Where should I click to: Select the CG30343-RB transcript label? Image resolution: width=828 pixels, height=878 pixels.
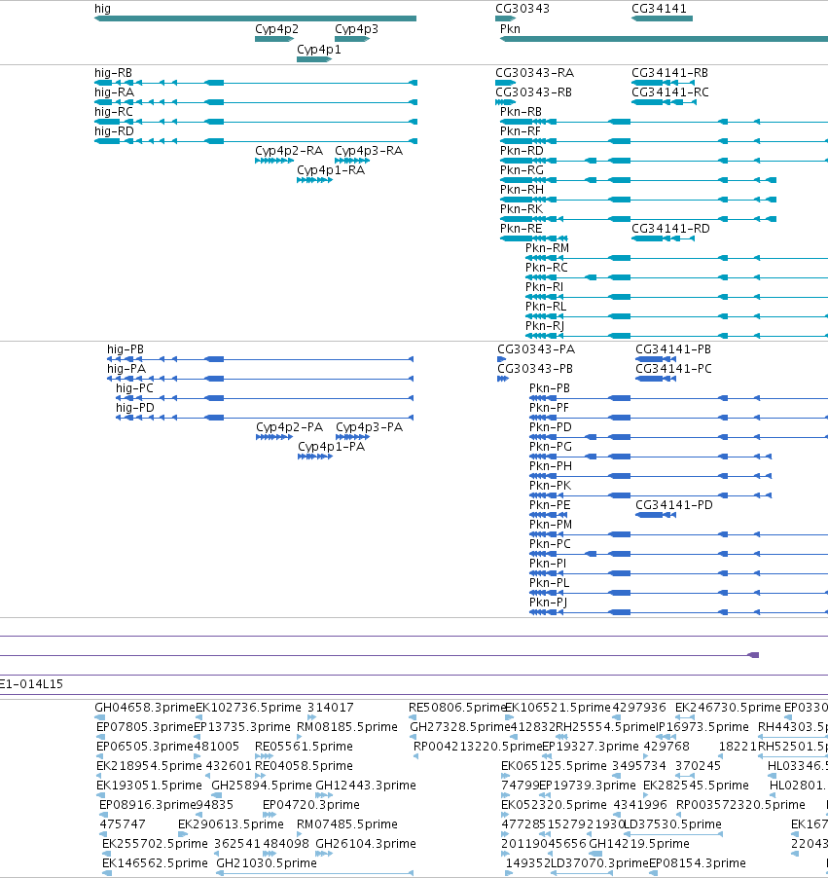533,92
